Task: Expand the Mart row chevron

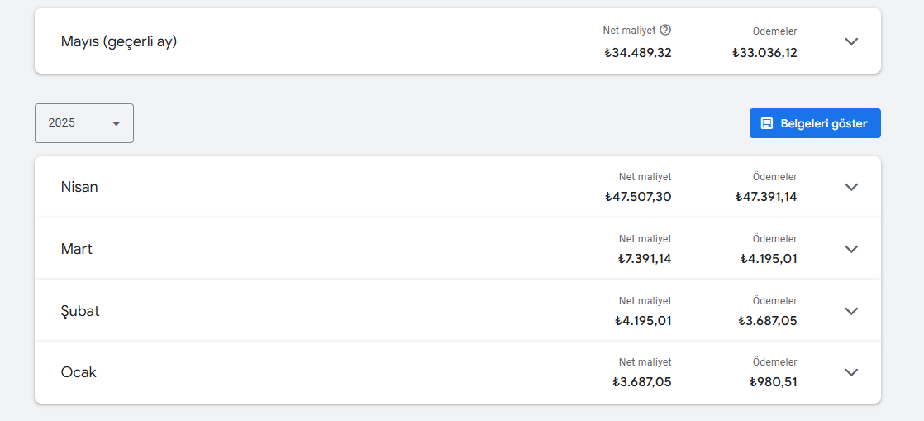Action: click(x=851, y=249)
